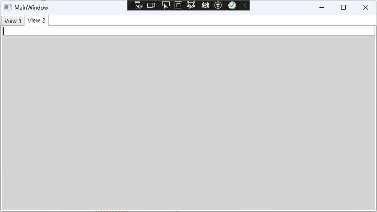
Task: Select the View 2 tab
Action: pos(36,20)
